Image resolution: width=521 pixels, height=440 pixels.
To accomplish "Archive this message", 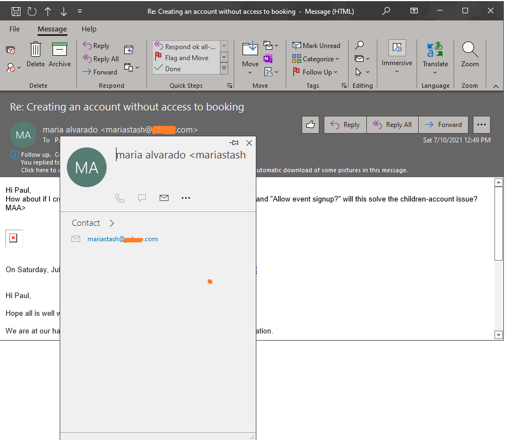I will [x=60, y=55].
